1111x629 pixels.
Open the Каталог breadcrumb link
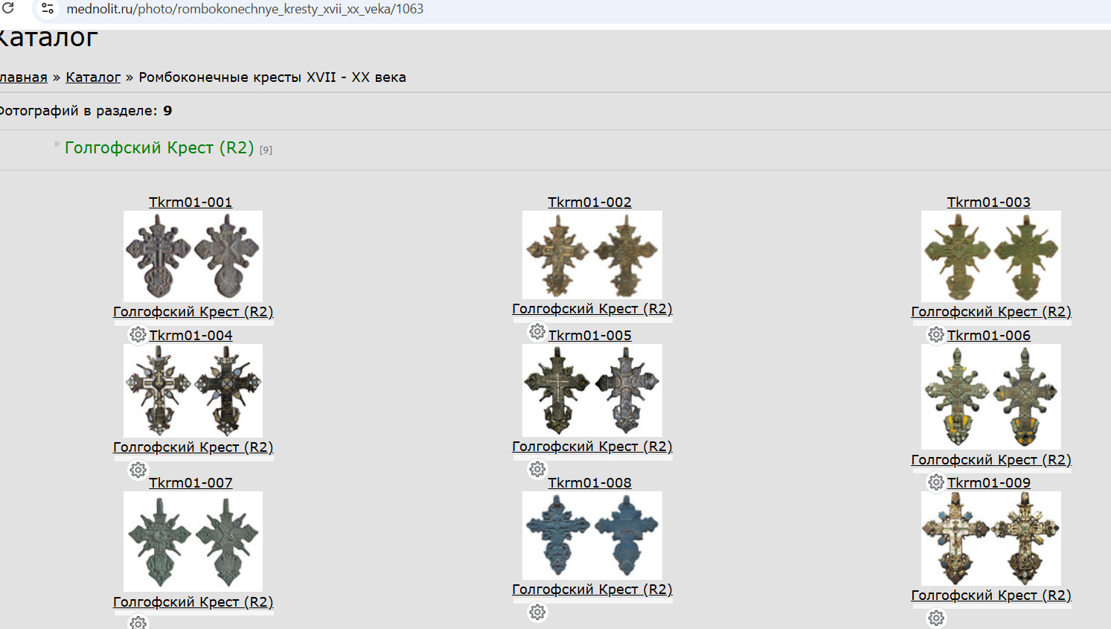[x=93, y=77]
